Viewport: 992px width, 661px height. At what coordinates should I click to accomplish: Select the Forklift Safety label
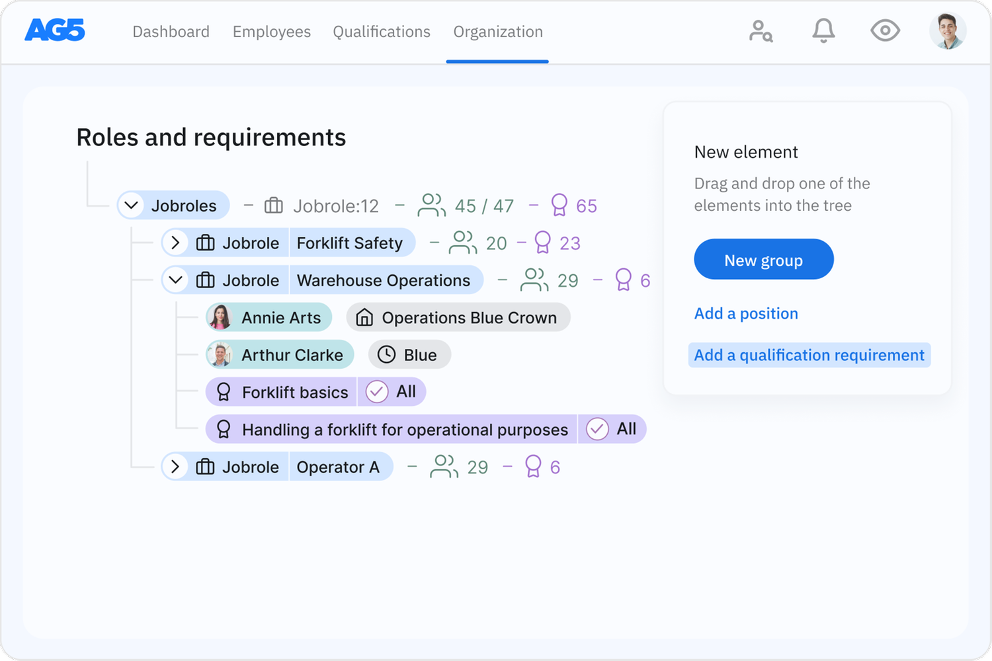(x=350, y=243)
